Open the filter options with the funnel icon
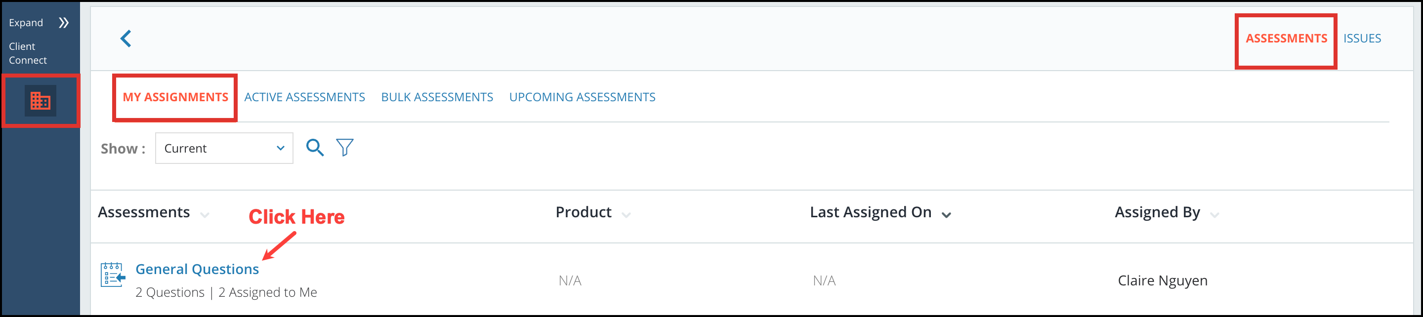The width and height of the screenshot is (1423, 317). (x=344, y=148)
